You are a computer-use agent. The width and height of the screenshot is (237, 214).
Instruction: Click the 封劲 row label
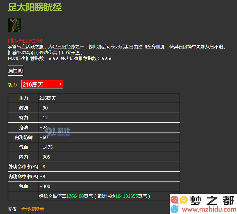pos(24,108)
